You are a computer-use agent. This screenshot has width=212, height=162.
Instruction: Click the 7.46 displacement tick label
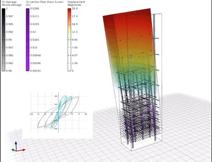pyautogui.click(x=75, y=48)
